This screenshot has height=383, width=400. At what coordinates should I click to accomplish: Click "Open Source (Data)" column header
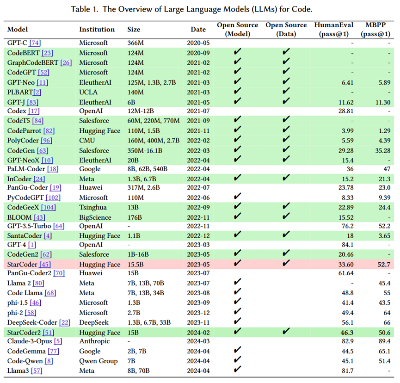tap(286, 29)
